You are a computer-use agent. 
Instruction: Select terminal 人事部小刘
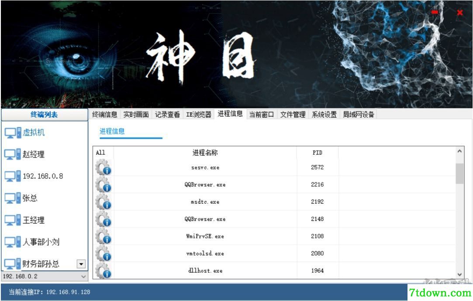(41, 242)
